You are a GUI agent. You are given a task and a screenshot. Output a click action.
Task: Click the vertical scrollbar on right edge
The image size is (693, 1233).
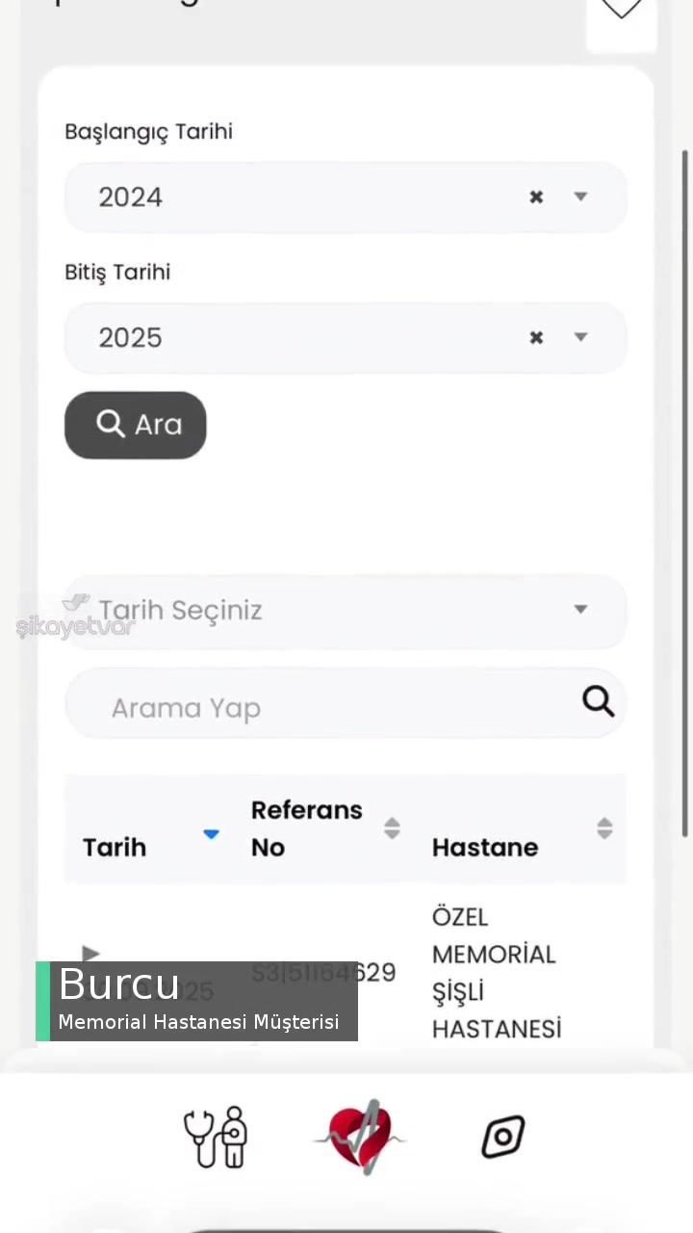click(x=685, y=482)
